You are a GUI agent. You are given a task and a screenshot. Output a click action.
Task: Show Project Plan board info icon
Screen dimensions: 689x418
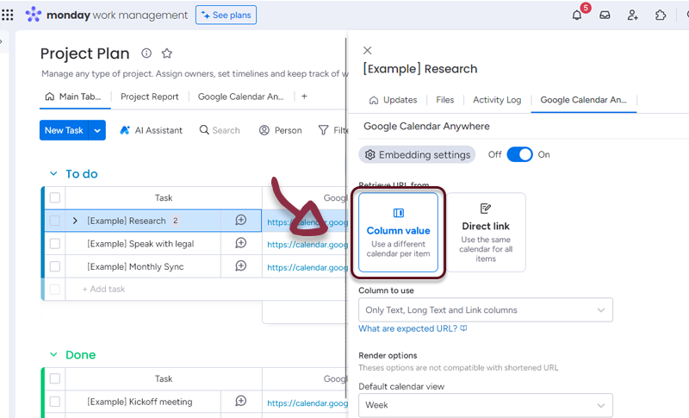[x=146, y=53]
